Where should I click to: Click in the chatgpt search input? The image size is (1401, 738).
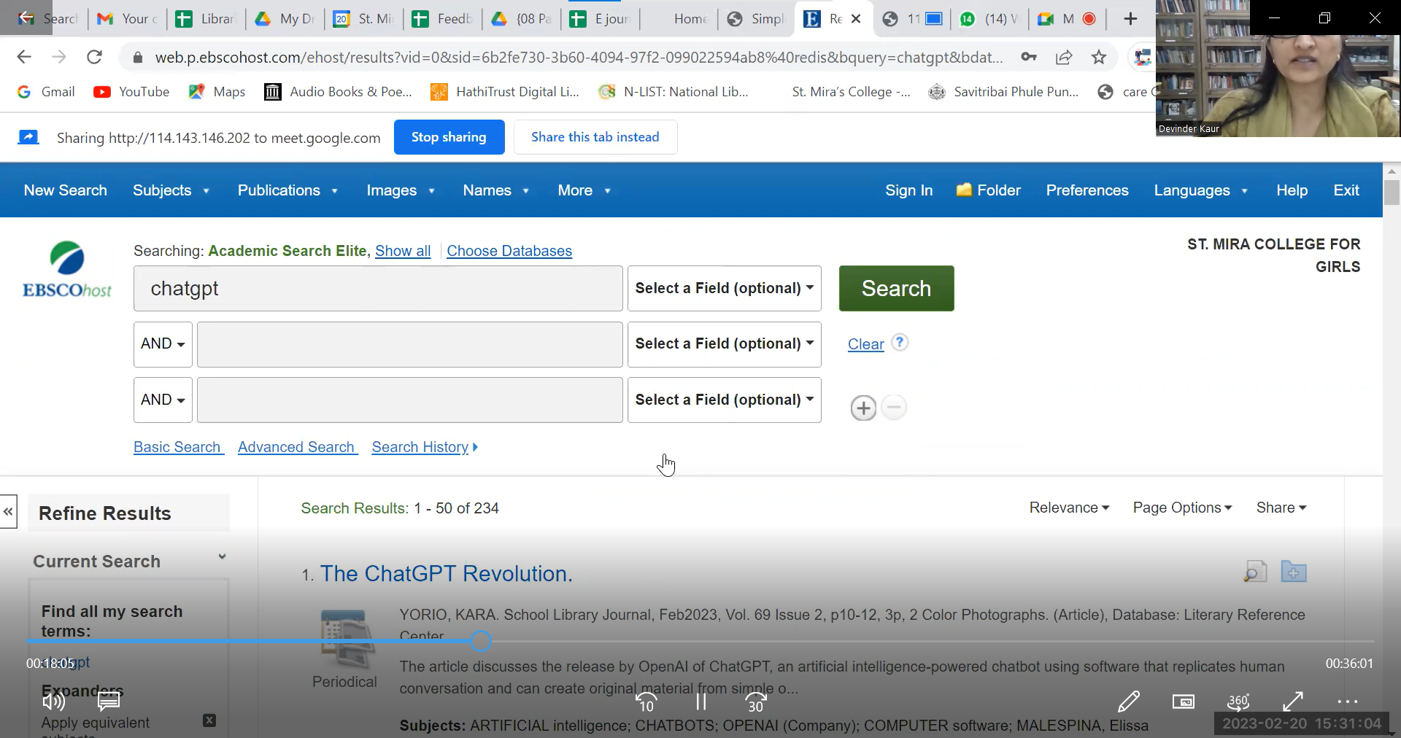[378, 288]
